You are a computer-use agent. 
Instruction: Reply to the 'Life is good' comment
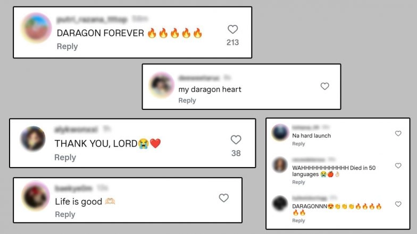[x=65, y=214]
